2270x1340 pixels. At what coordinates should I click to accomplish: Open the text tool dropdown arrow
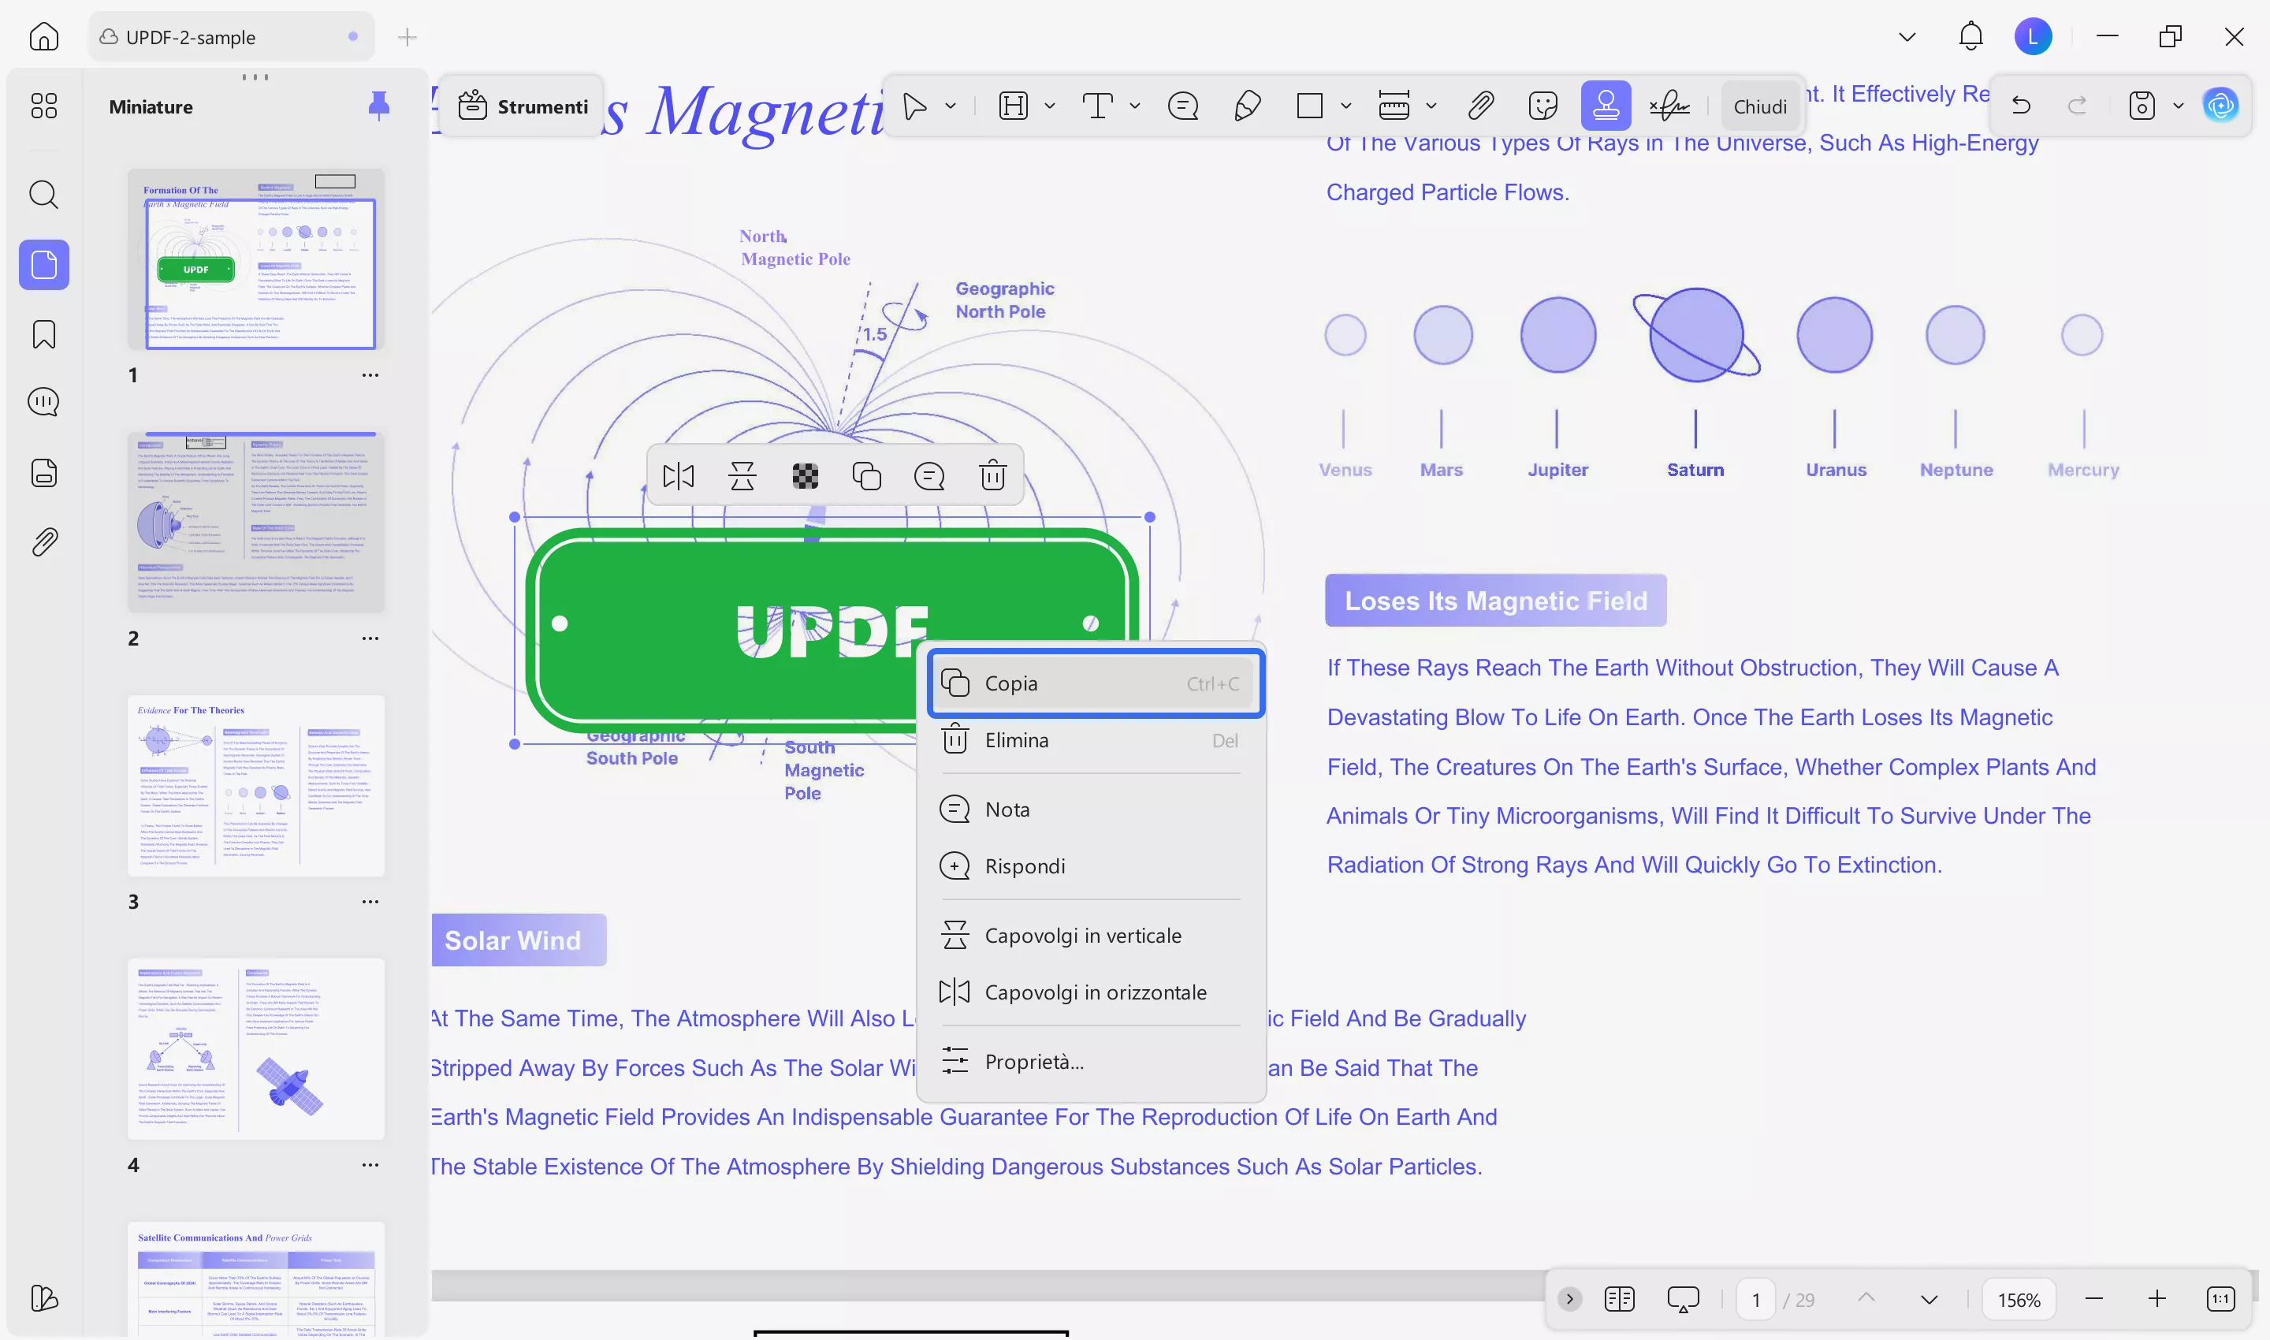click(x=1135, y=106)
